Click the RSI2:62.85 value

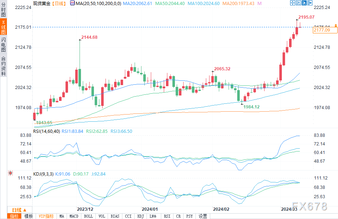tap(97, 131)
